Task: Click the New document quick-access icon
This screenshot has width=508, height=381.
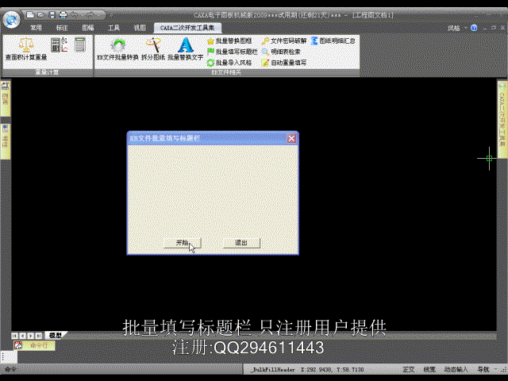Action: pyautogui.click(x=30, y=14)
